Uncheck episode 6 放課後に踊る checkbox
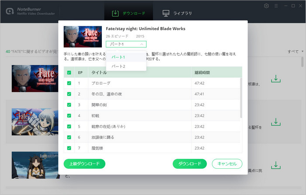306x195 pixels. 69,137
